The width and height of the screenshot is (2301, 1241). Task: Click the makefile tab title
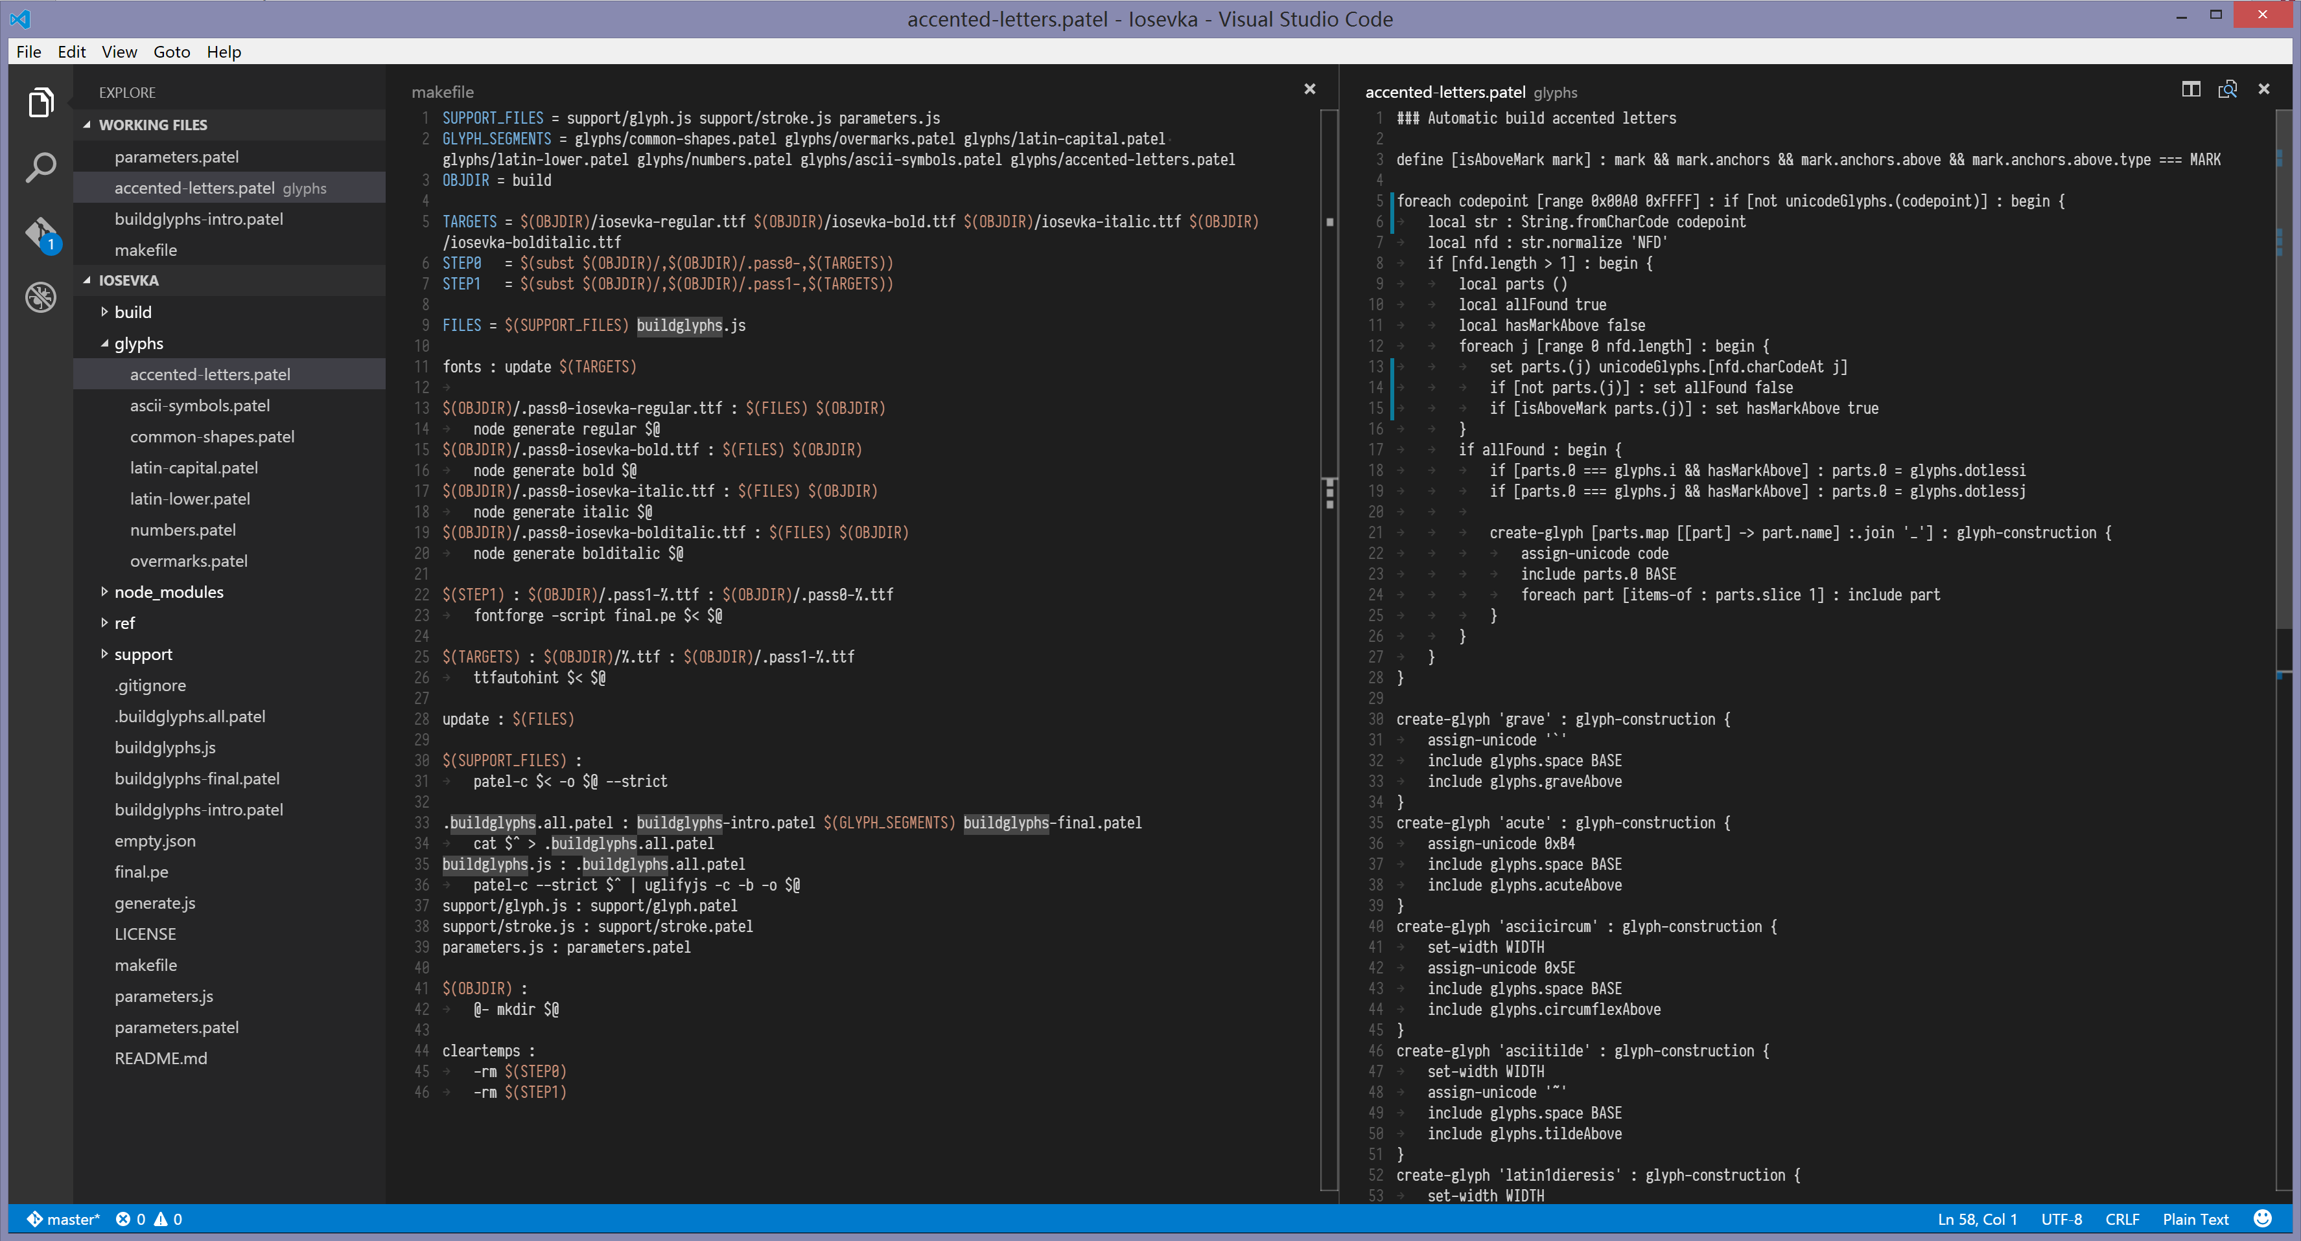(443, 92)
